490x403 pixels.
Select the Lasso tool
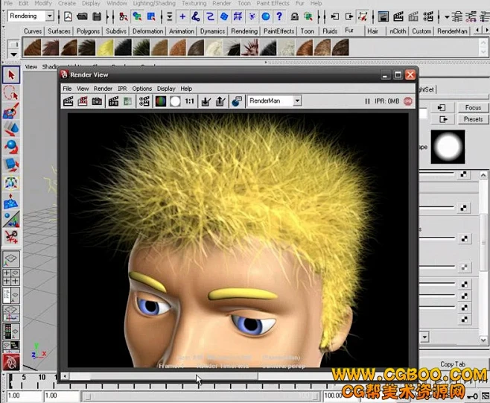point(11,93)
